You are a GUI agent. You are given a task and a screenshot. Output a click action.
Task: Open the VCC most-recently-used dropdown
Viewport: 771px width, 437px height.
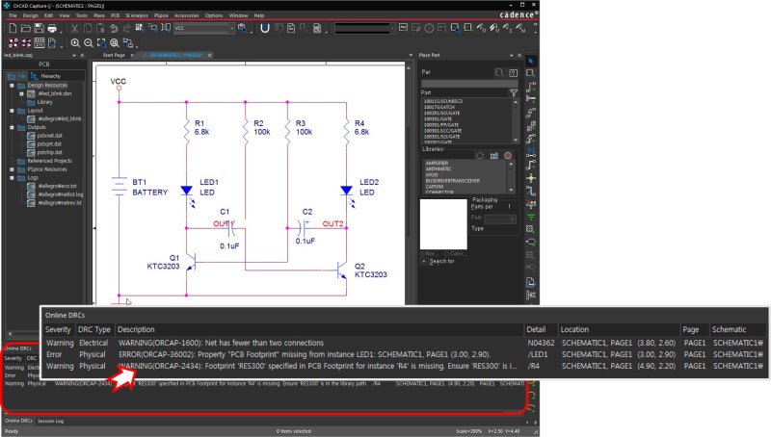click(x=232, y=29)
